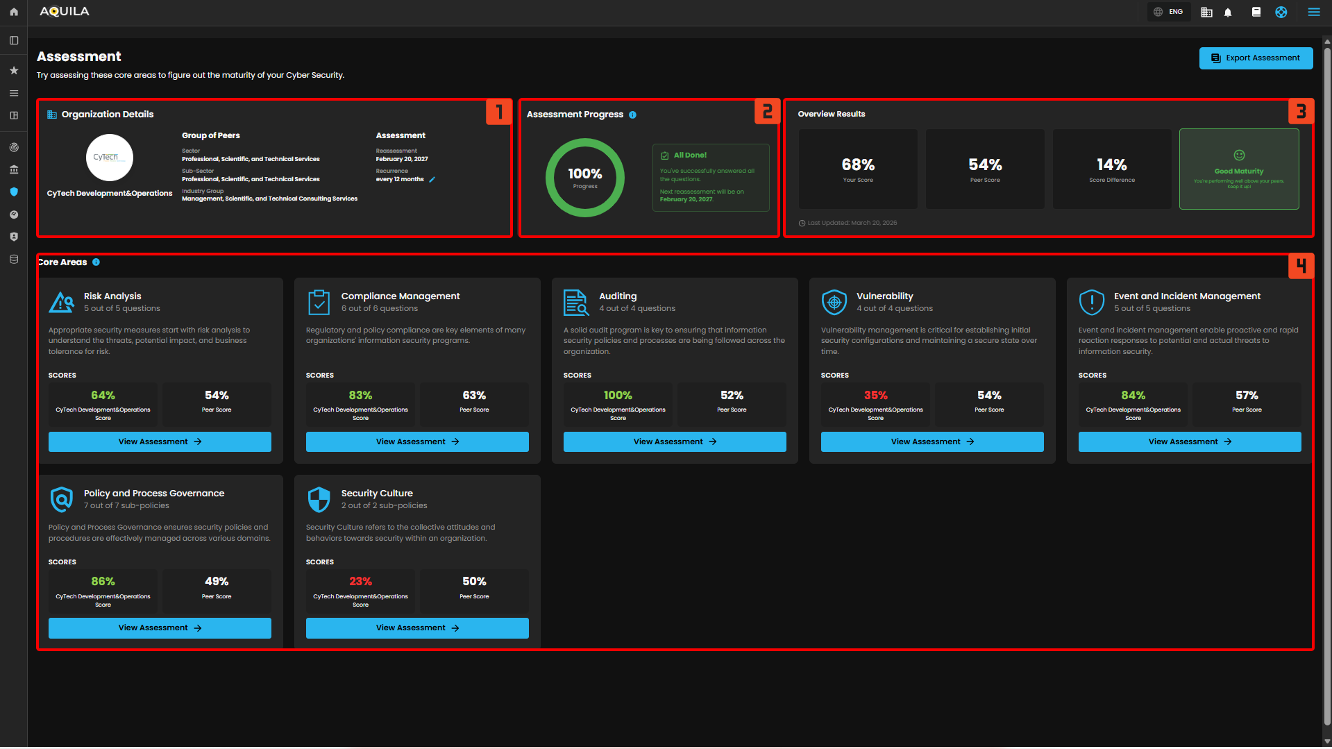Edit recurrence with the pencil icon
Screen dimensions: 1332x749
click(432, 180)
